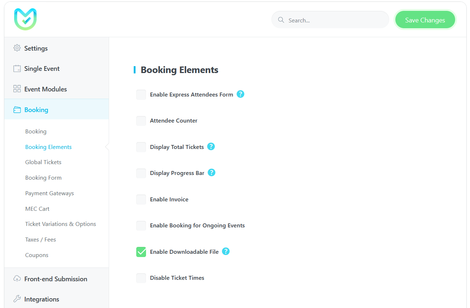Open the Taxes / Fees submenu

(41, 239)
